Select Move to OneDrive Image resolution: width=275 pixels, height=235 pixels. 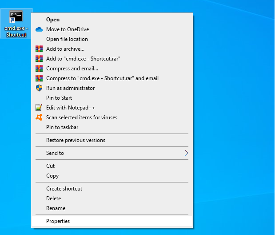tap(112, 29)
